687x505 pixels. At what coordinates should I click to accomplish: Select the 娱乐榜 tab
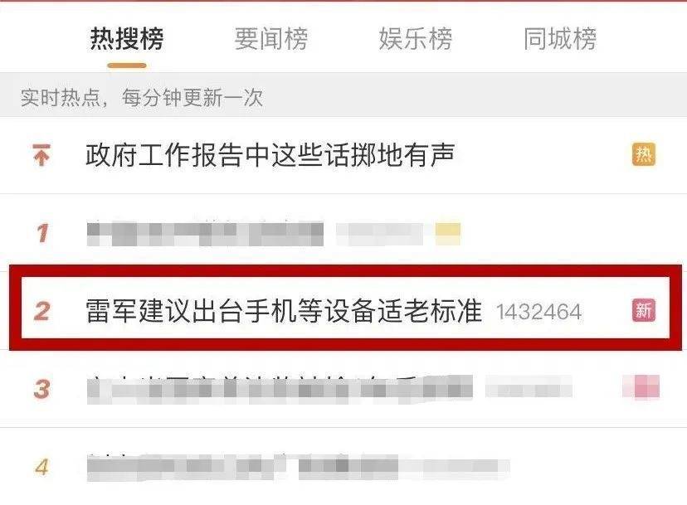pyautogui.click(x=416, y=38)
